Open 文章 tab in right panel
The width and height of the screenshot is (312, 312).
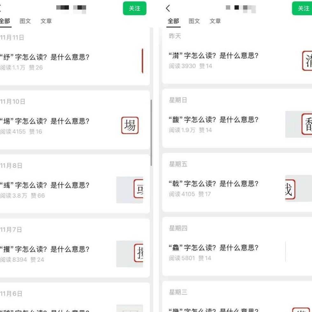215,21
